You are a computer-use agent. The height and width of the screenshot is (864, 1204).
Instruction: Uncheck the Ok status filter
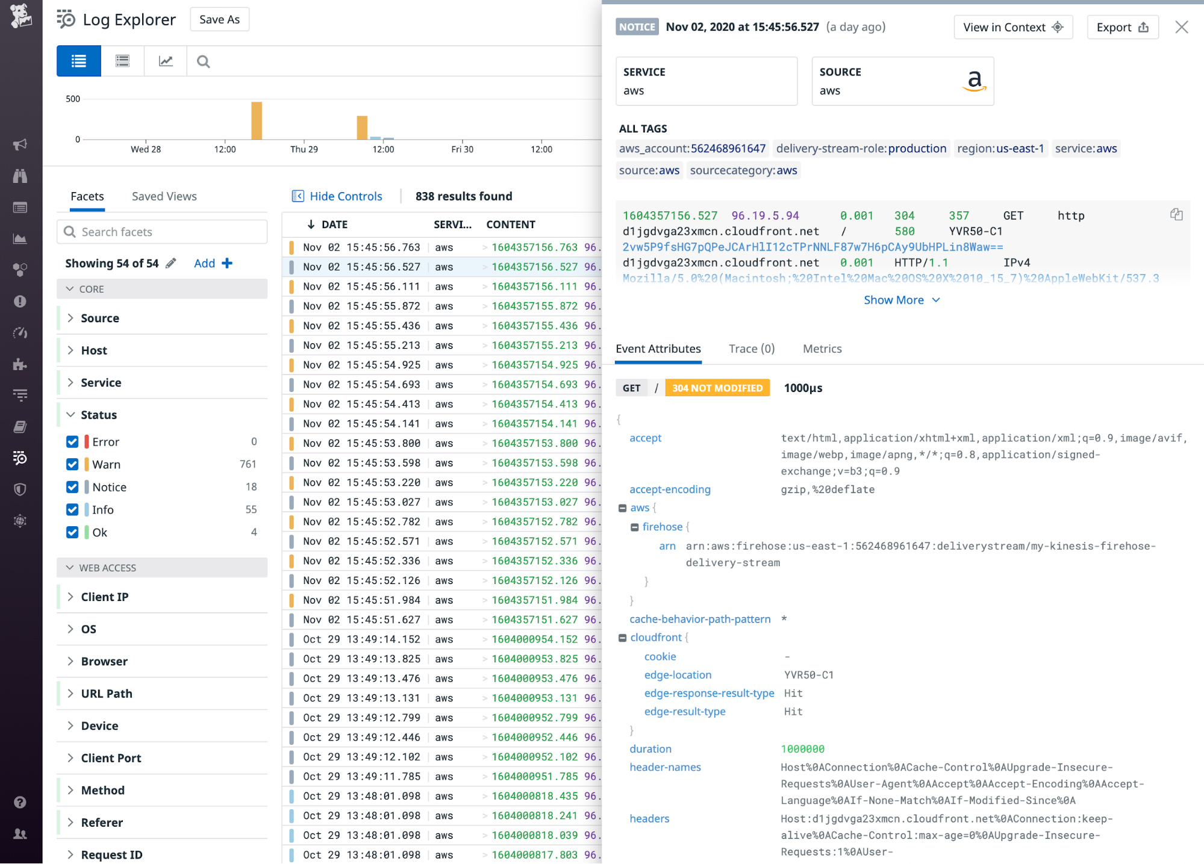[72, 532]
